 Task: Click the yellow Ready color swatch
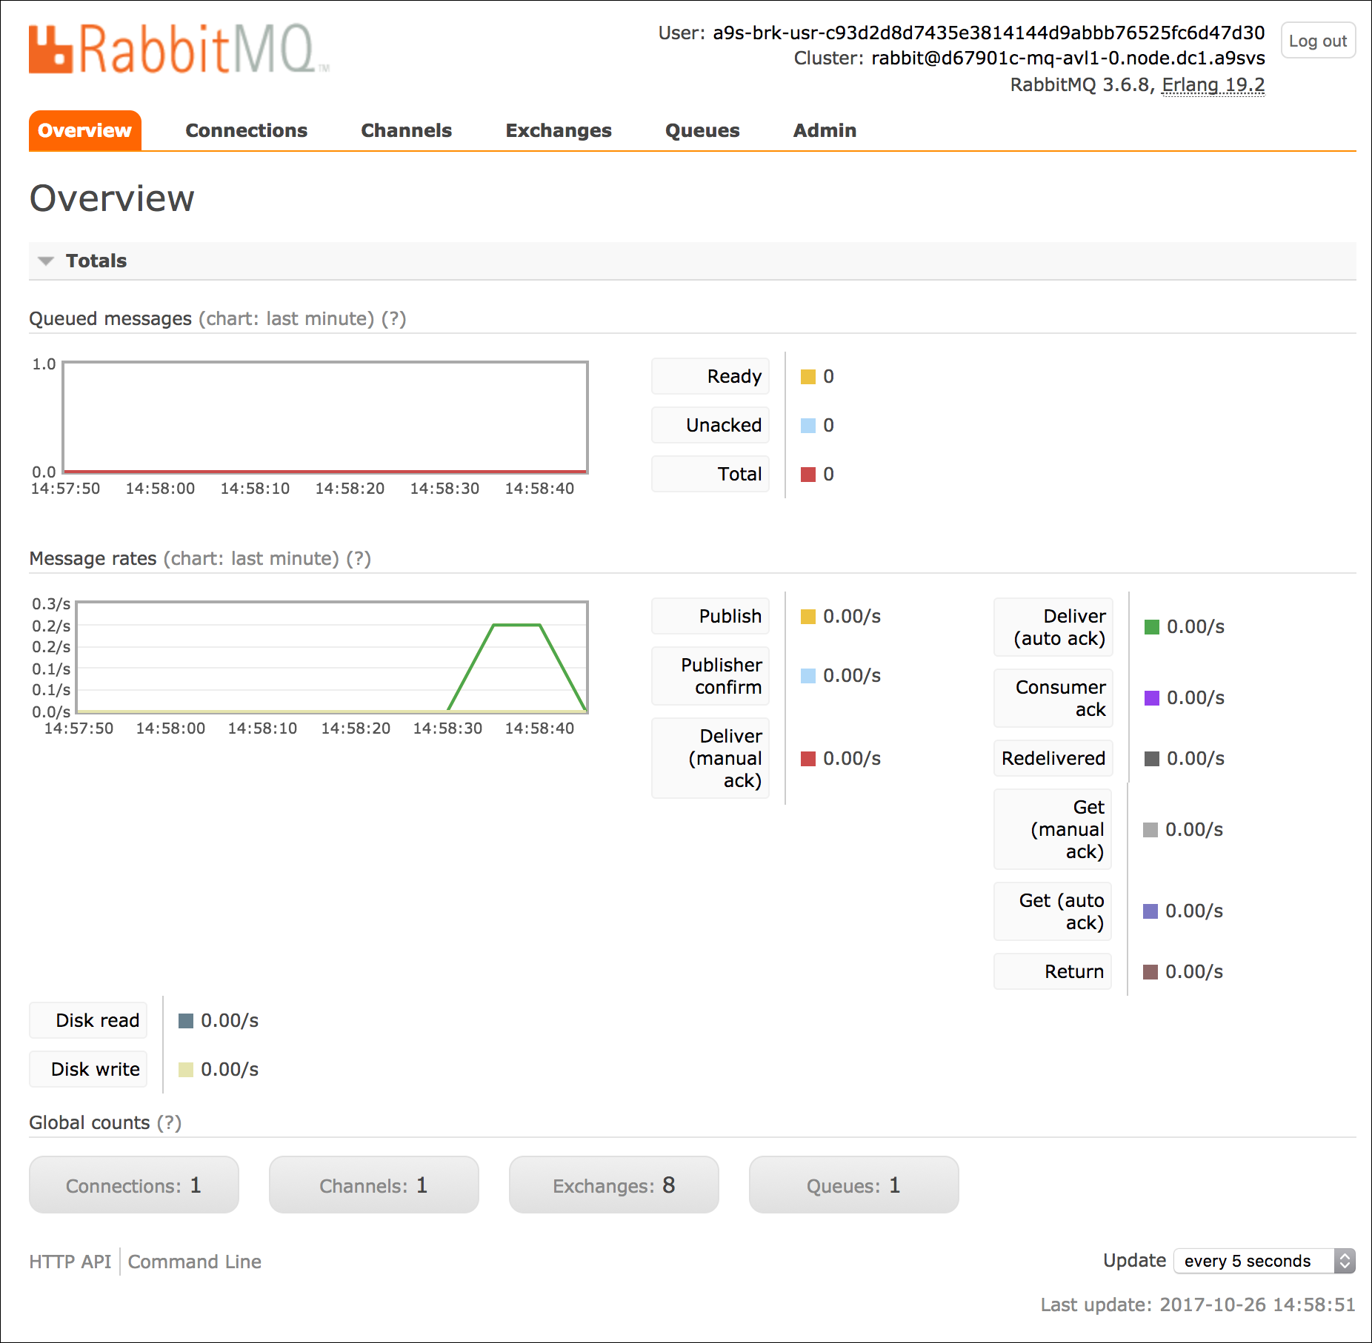tap(808, 377)
